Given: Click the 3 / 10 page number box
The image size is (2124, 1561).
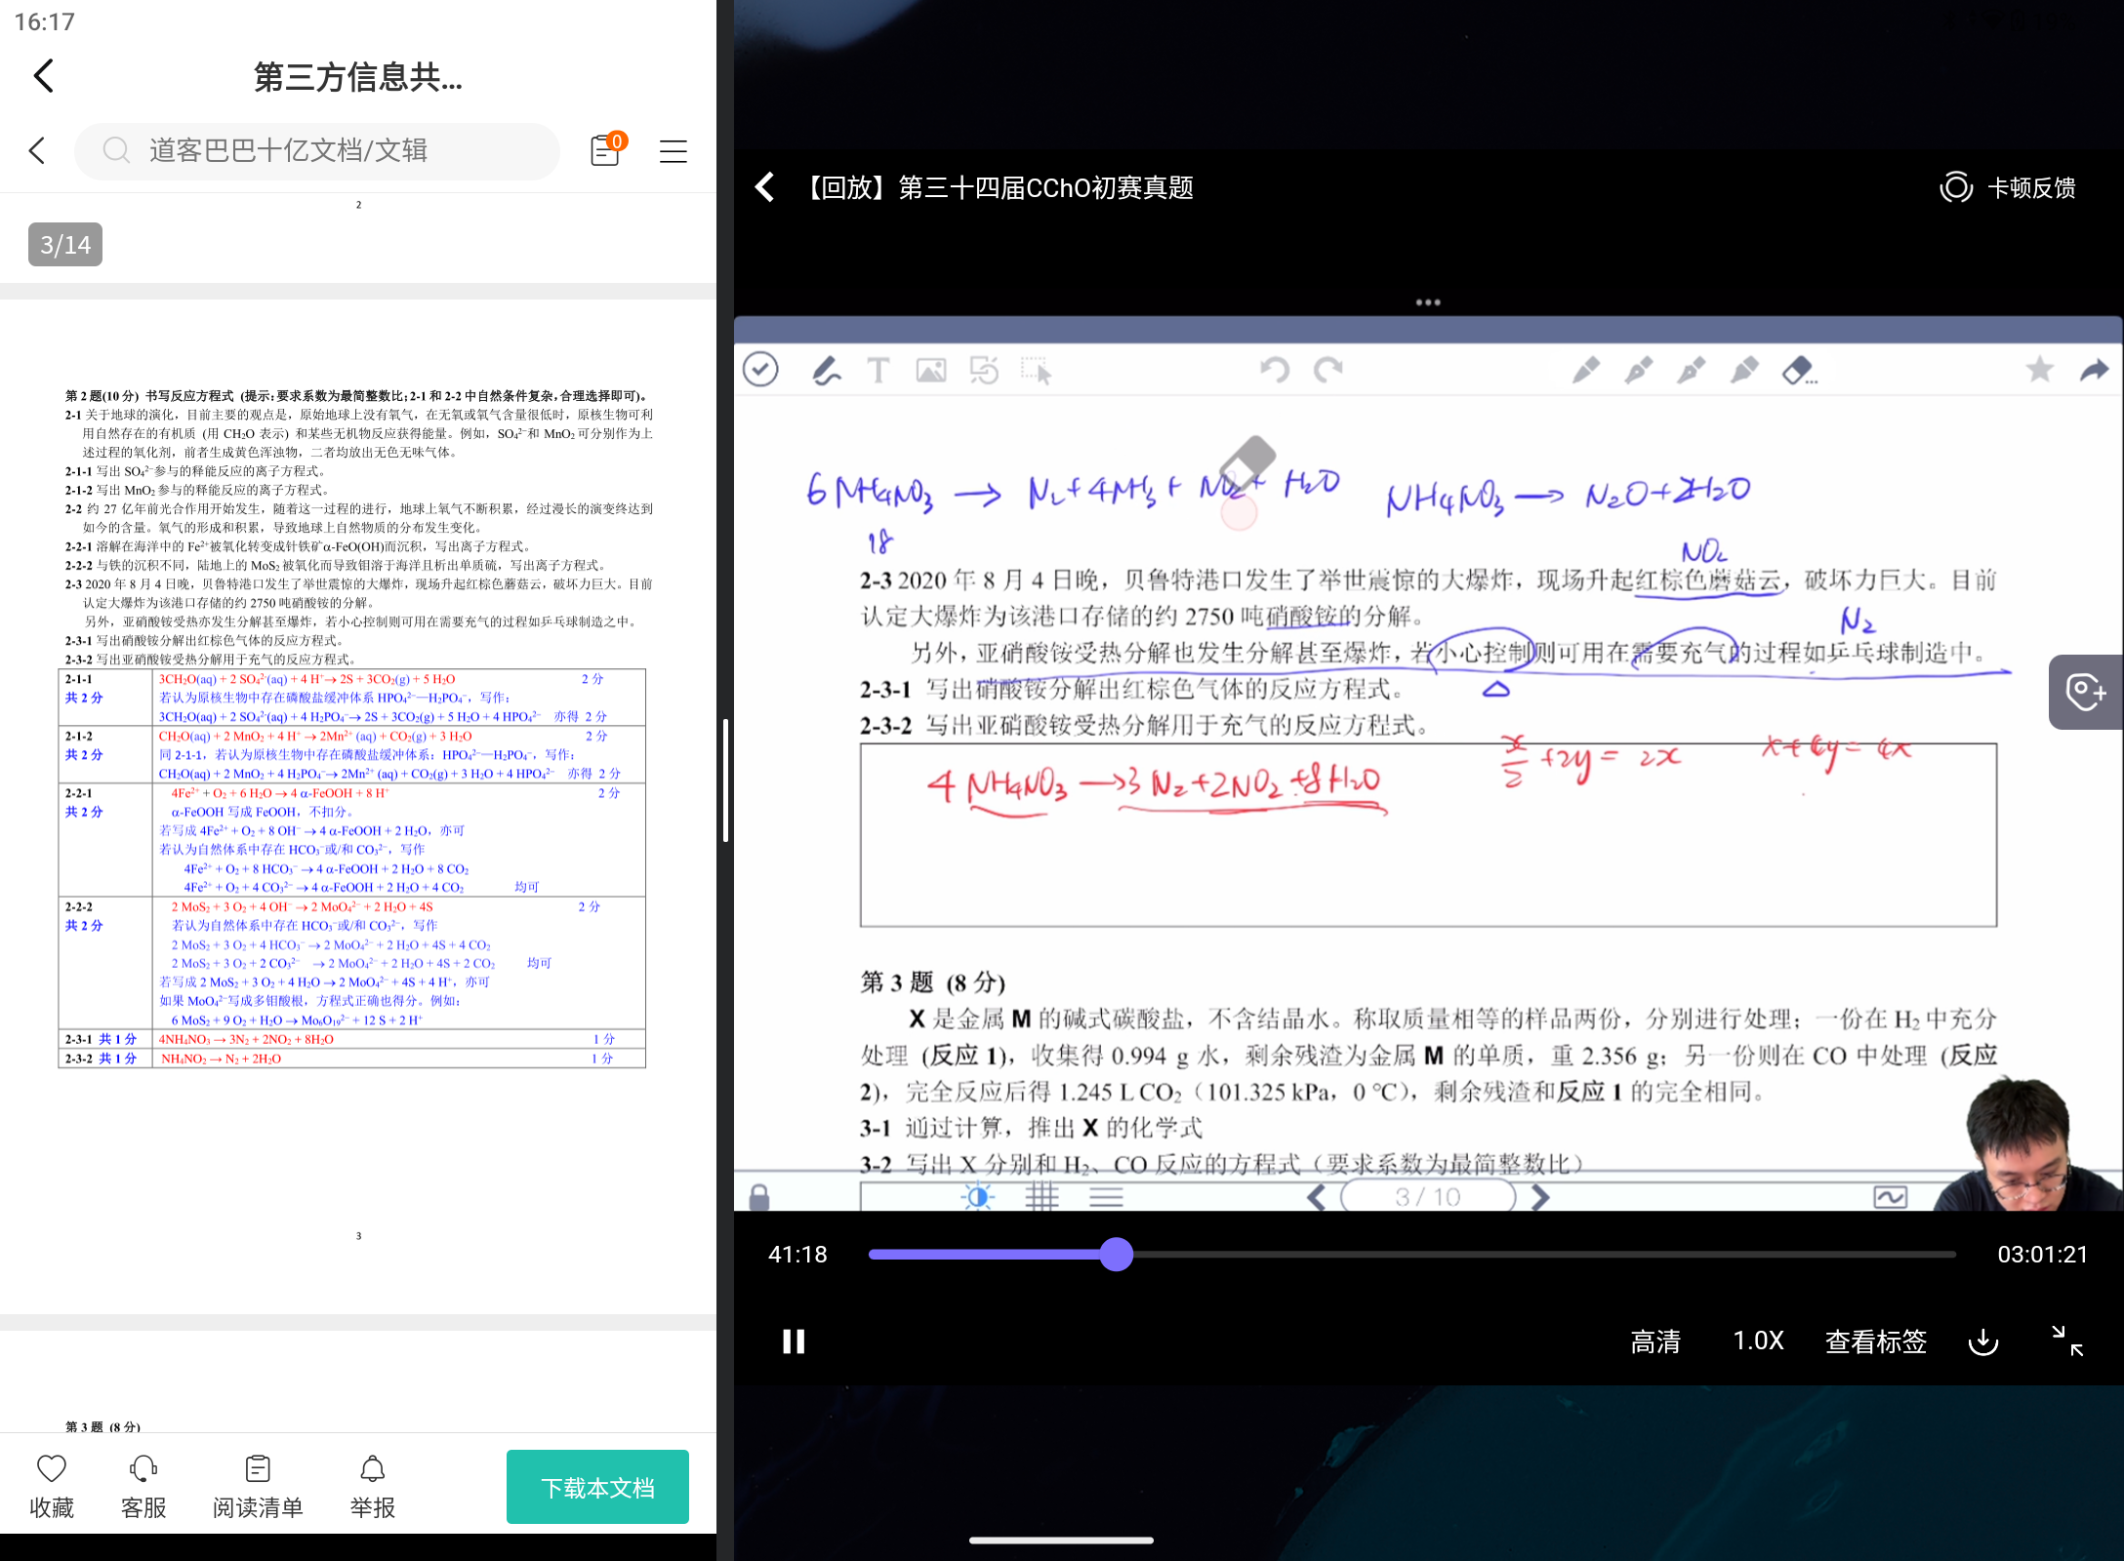Looking at the screenshot, I should (1428, 1197).
